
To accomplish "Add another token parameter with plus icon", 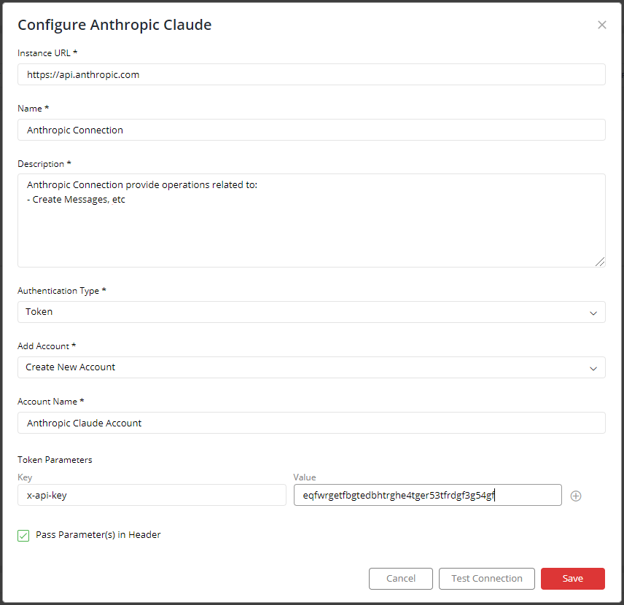I will point(575,496).
